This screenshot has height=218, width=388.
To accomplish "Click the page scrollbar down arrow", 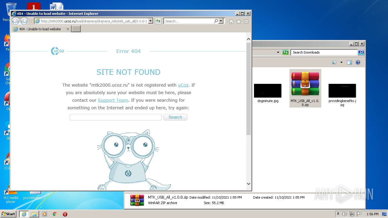I will click(x=249, y=183).
